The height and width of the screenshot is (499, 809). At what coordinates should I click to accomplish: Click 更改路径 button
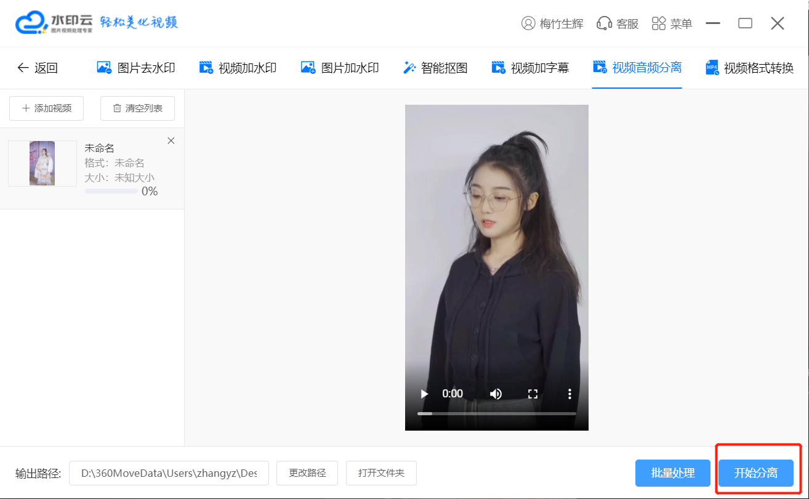pos(307,473)
